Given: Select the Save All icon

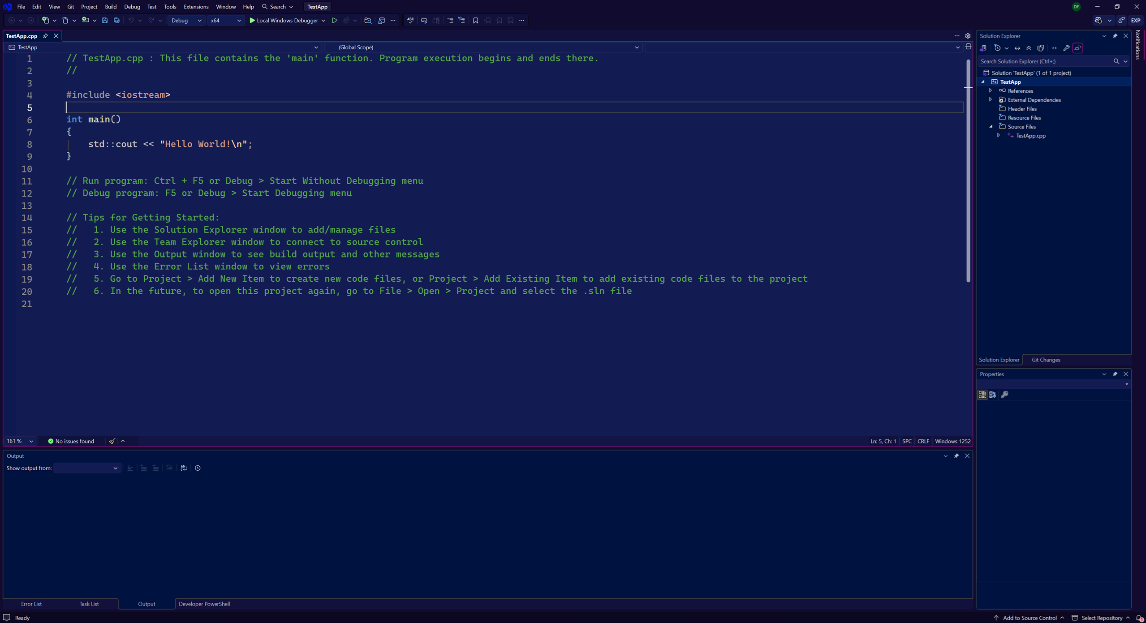Looking at the screenshot, I should click(x=116, y=20).
